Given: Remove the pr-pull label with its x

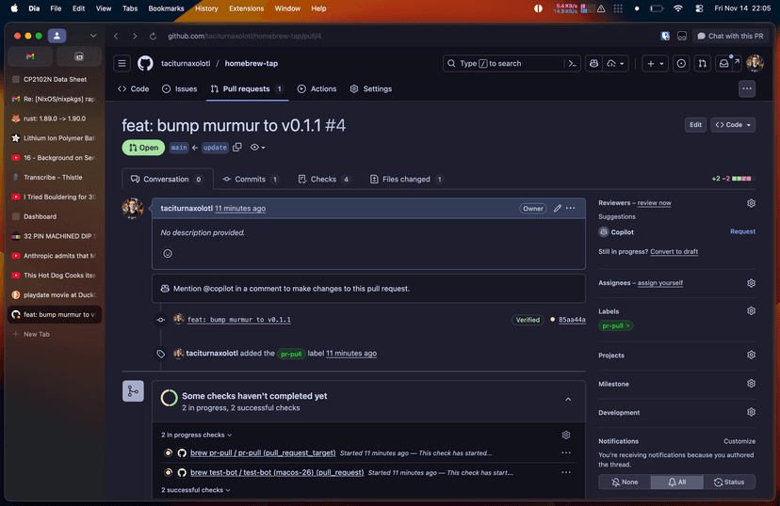Looking at the screenshot, I should tap(628, 325).
